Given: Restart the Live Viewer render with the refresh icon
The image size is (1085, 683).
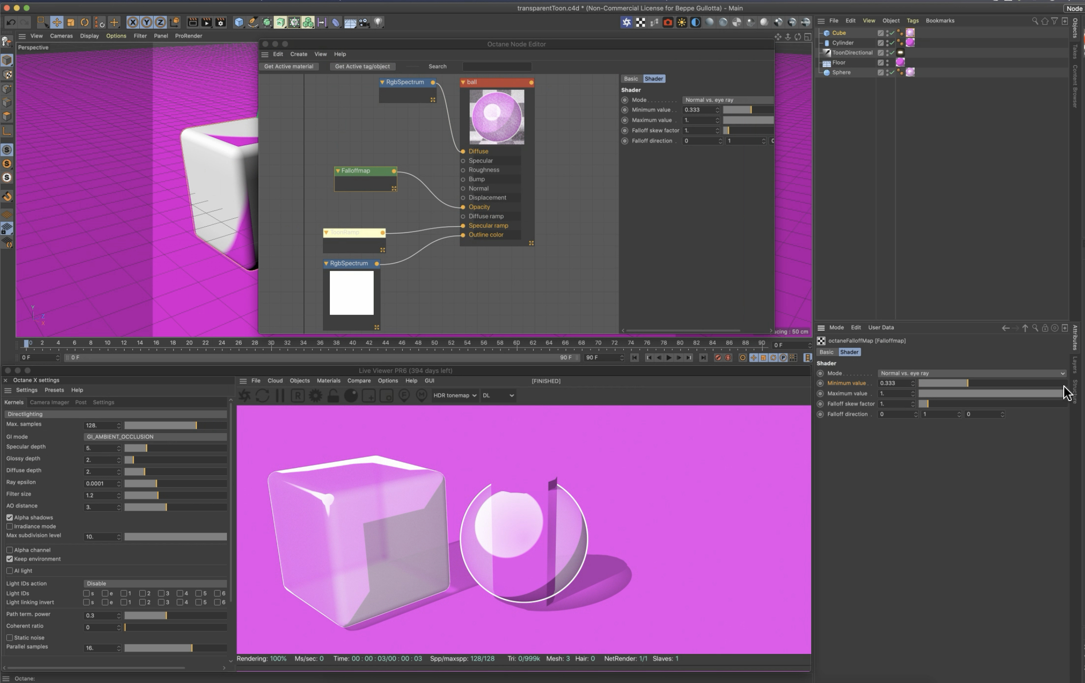Looking at the screenshot, I should point(262,395).
